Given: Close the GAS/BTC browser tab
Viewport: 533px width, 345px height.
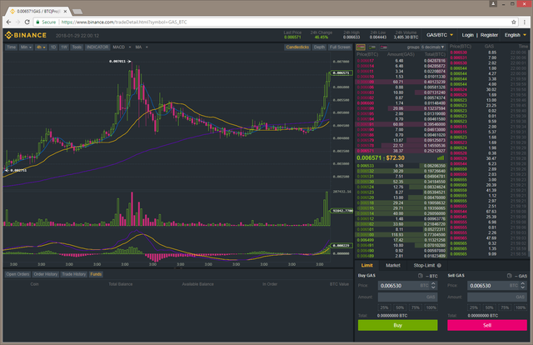Looking at the screenshot, I should (x=65, y=11).
